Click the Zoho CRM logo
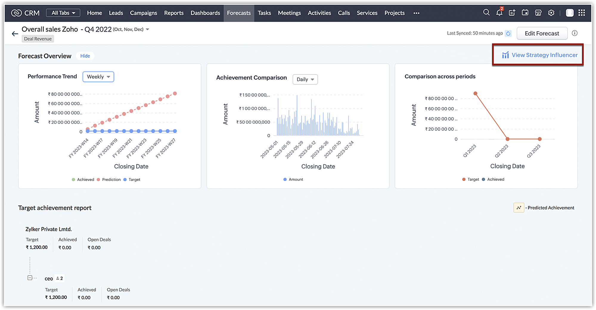 coord(25,13)
